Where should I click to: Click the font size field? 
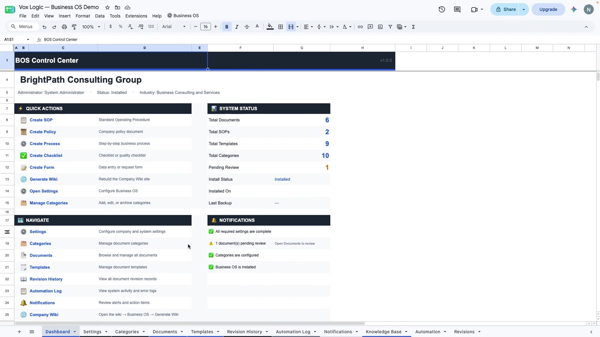click(205, 27)
